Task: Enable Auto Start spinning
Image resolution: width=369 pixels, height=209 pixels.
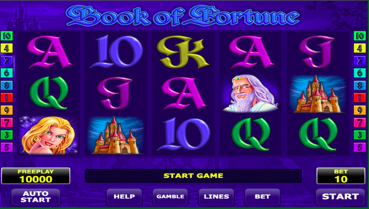Action: [36, 197]
